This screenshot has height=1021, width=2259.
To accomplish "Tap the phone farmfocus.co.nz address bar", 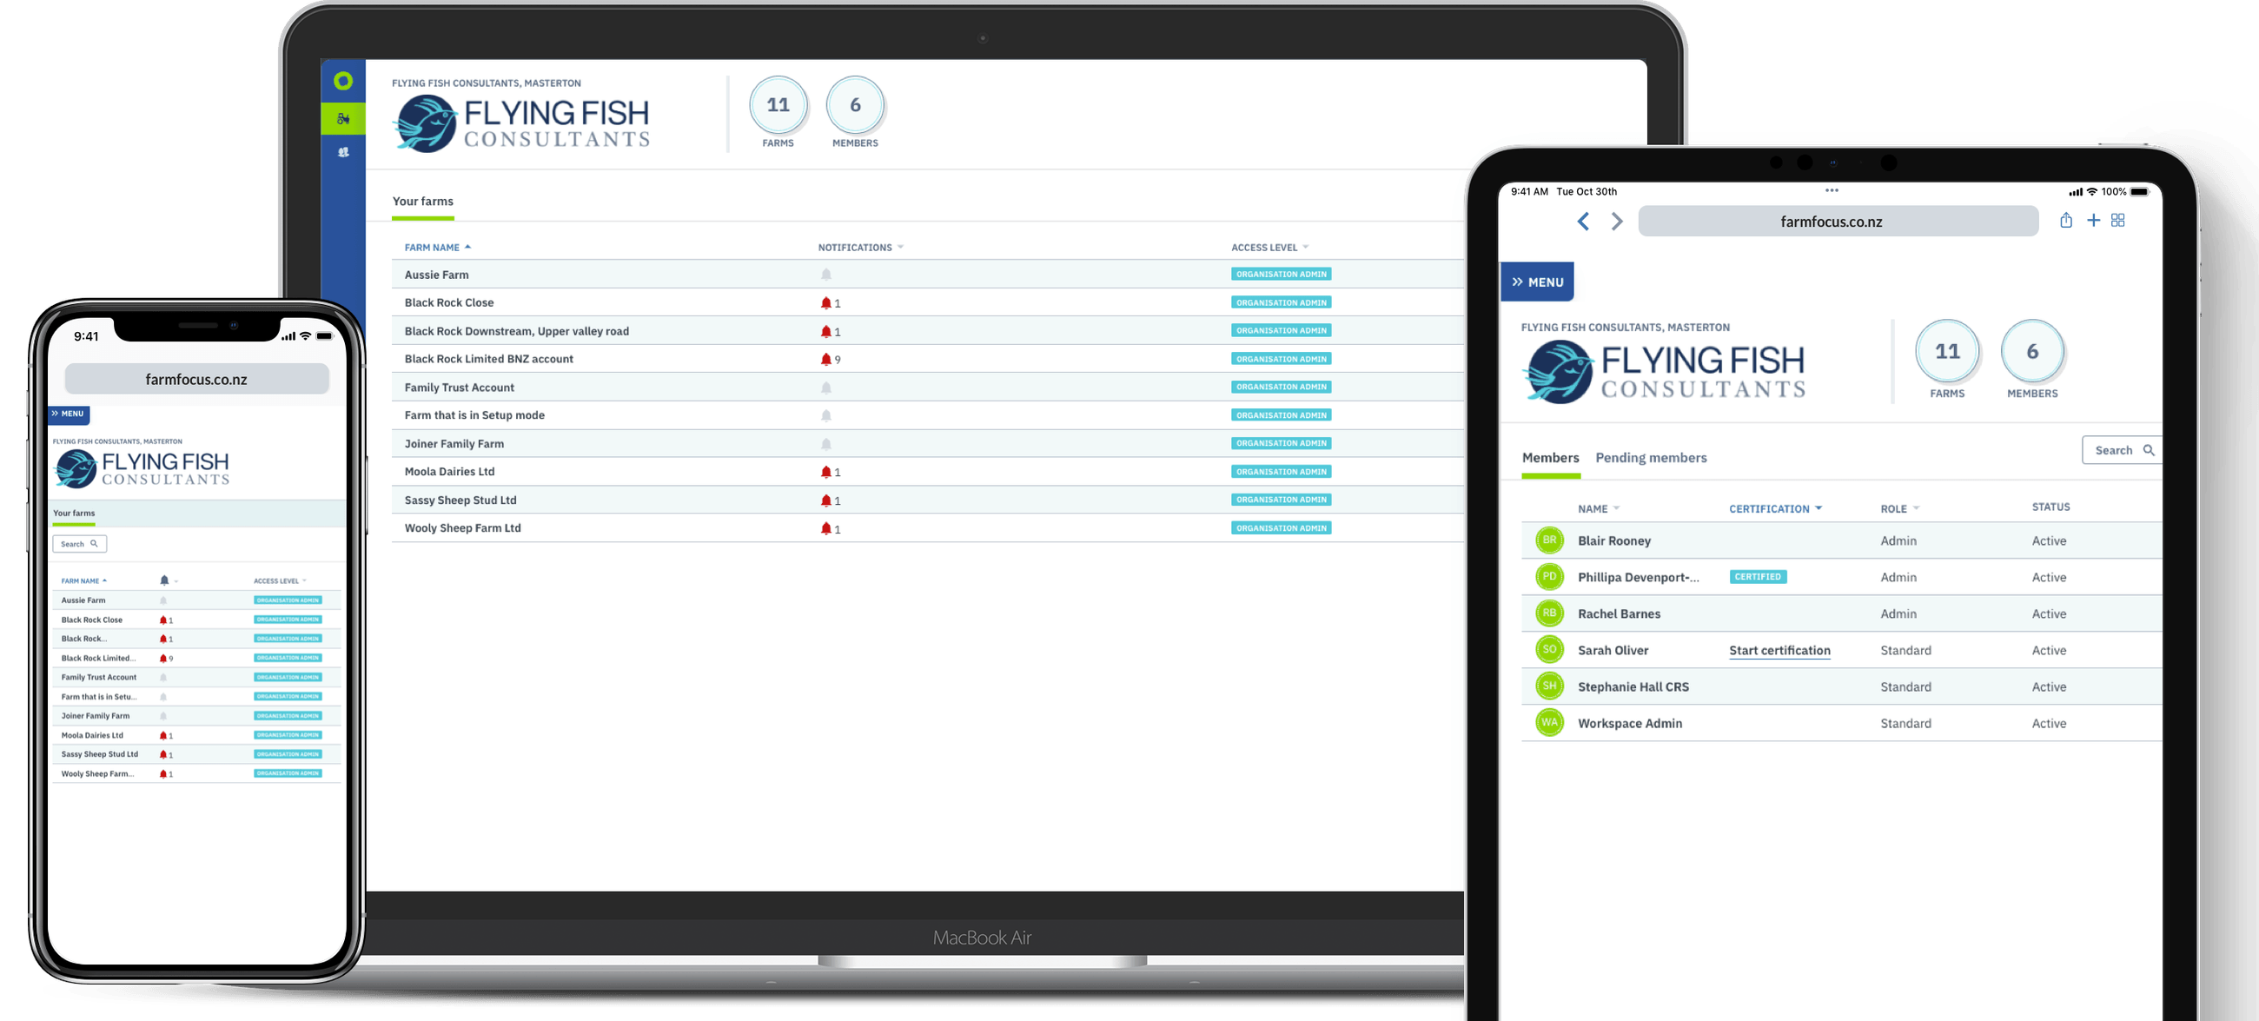I will [x=196, y=380].
